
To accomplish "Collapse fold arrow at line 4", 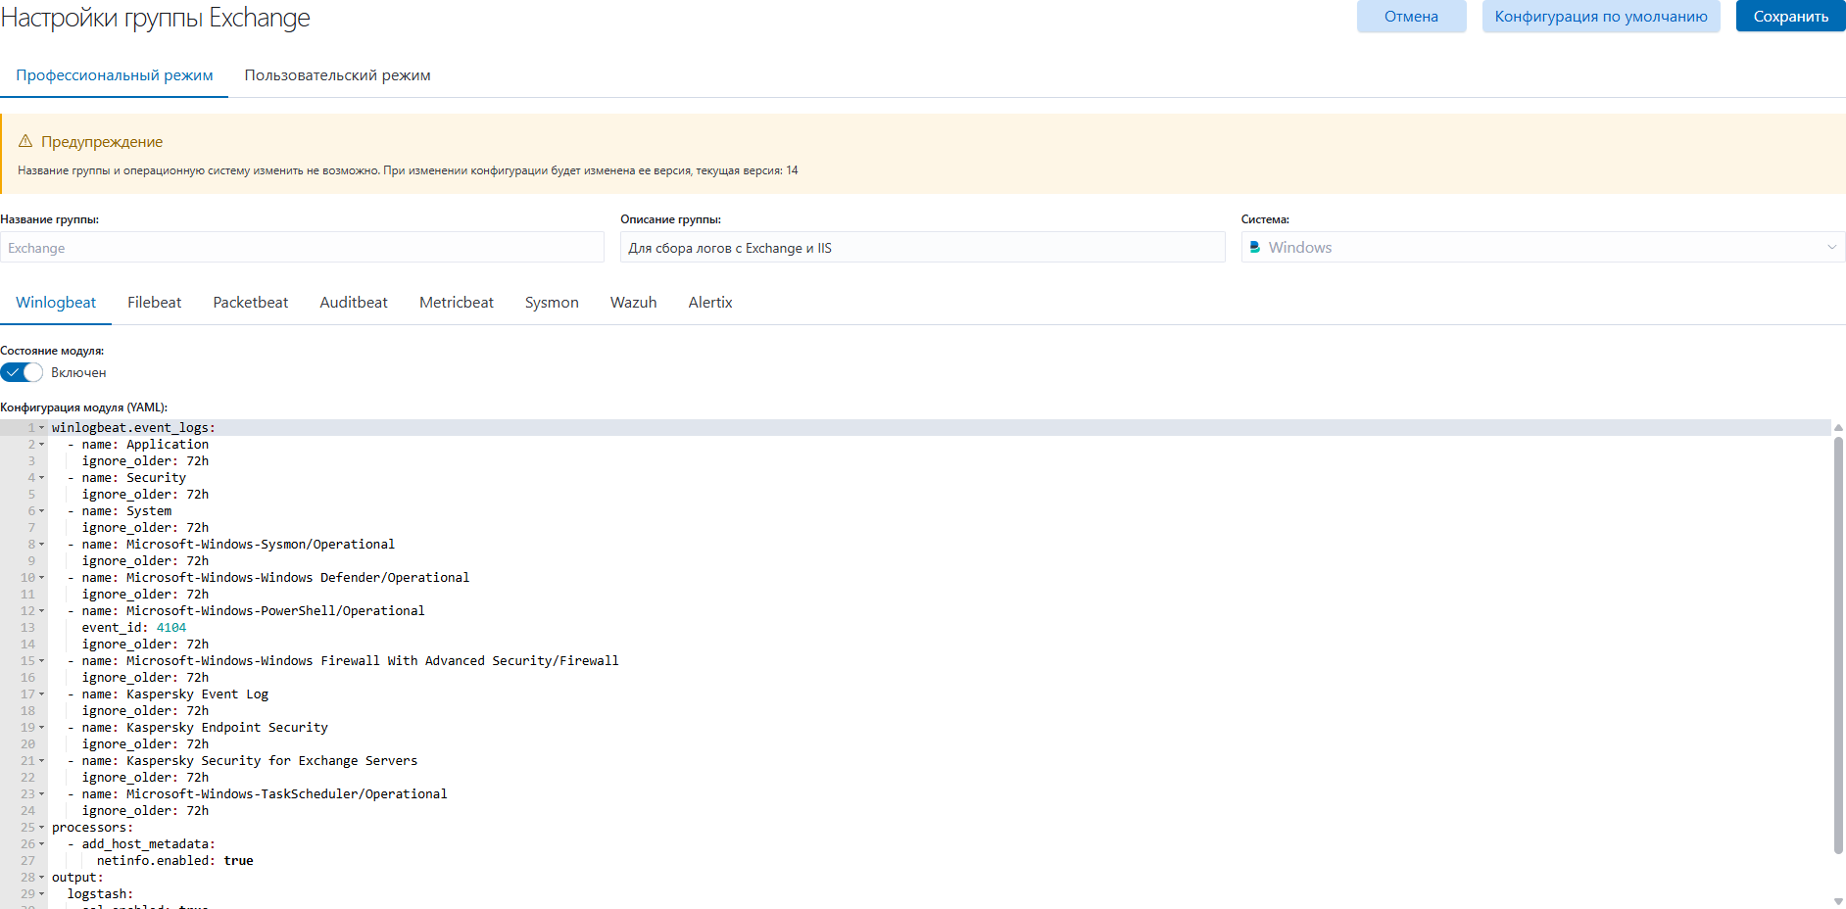I will (x=41, y=478).
